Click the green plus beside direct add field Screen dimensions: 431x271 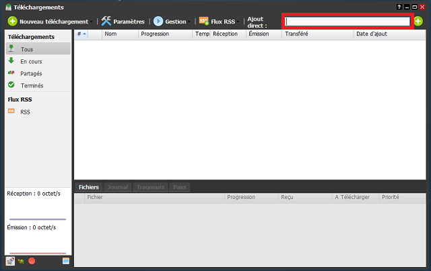[x=418, y=21]
